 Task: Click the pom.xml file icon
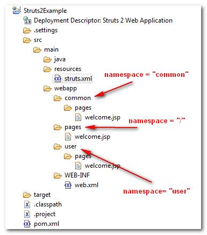pos(27,224)
